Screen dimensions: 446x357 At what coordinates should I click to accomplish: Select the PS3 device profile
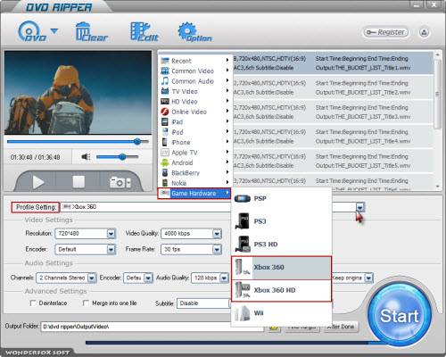pyautogui.click(x=281, y=221)
